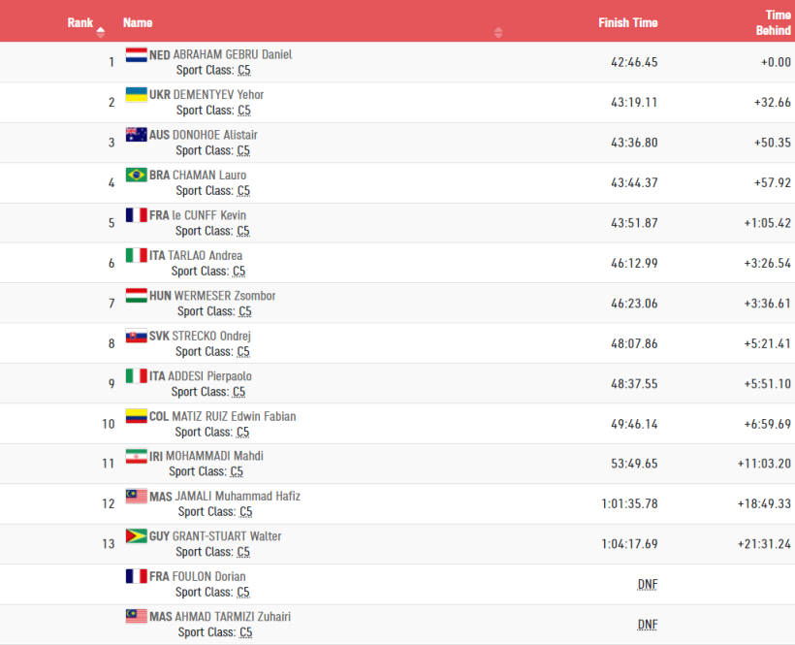
Task: Click the Slovakia flag next to STRECKO
Action: tap(137, 336)
